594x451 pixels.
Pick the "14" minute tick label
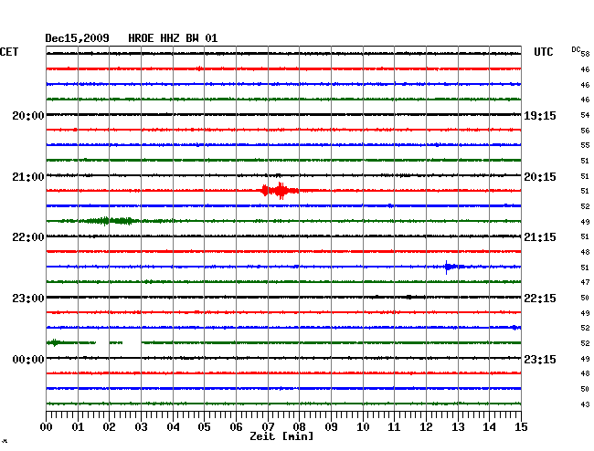(489, 426)
